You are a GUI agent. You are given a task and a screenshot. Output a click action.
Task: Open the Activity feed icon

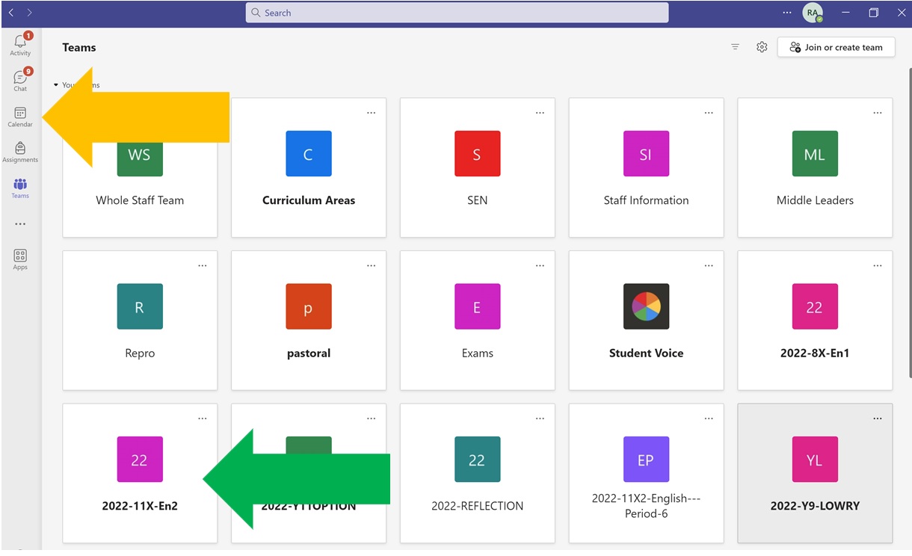point(20,45)
